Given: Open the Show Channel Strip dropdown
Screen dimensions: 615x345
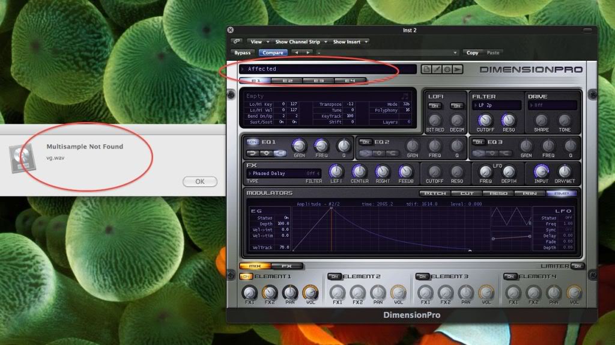Looking at the screenshot, I should (x=300, y=41).
